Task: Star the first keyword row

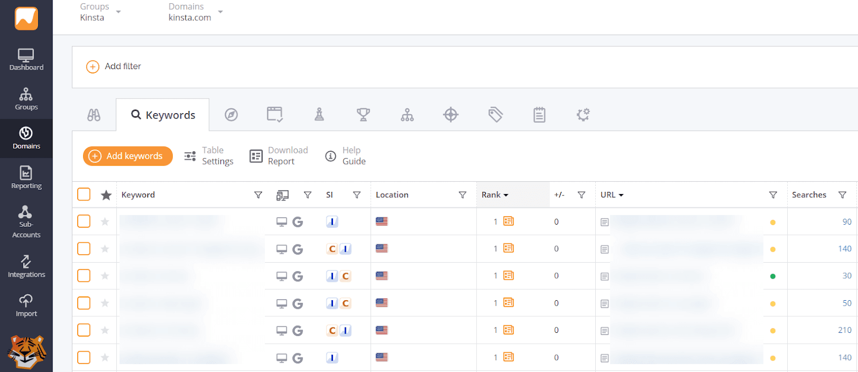Action: tap(105, 222)
